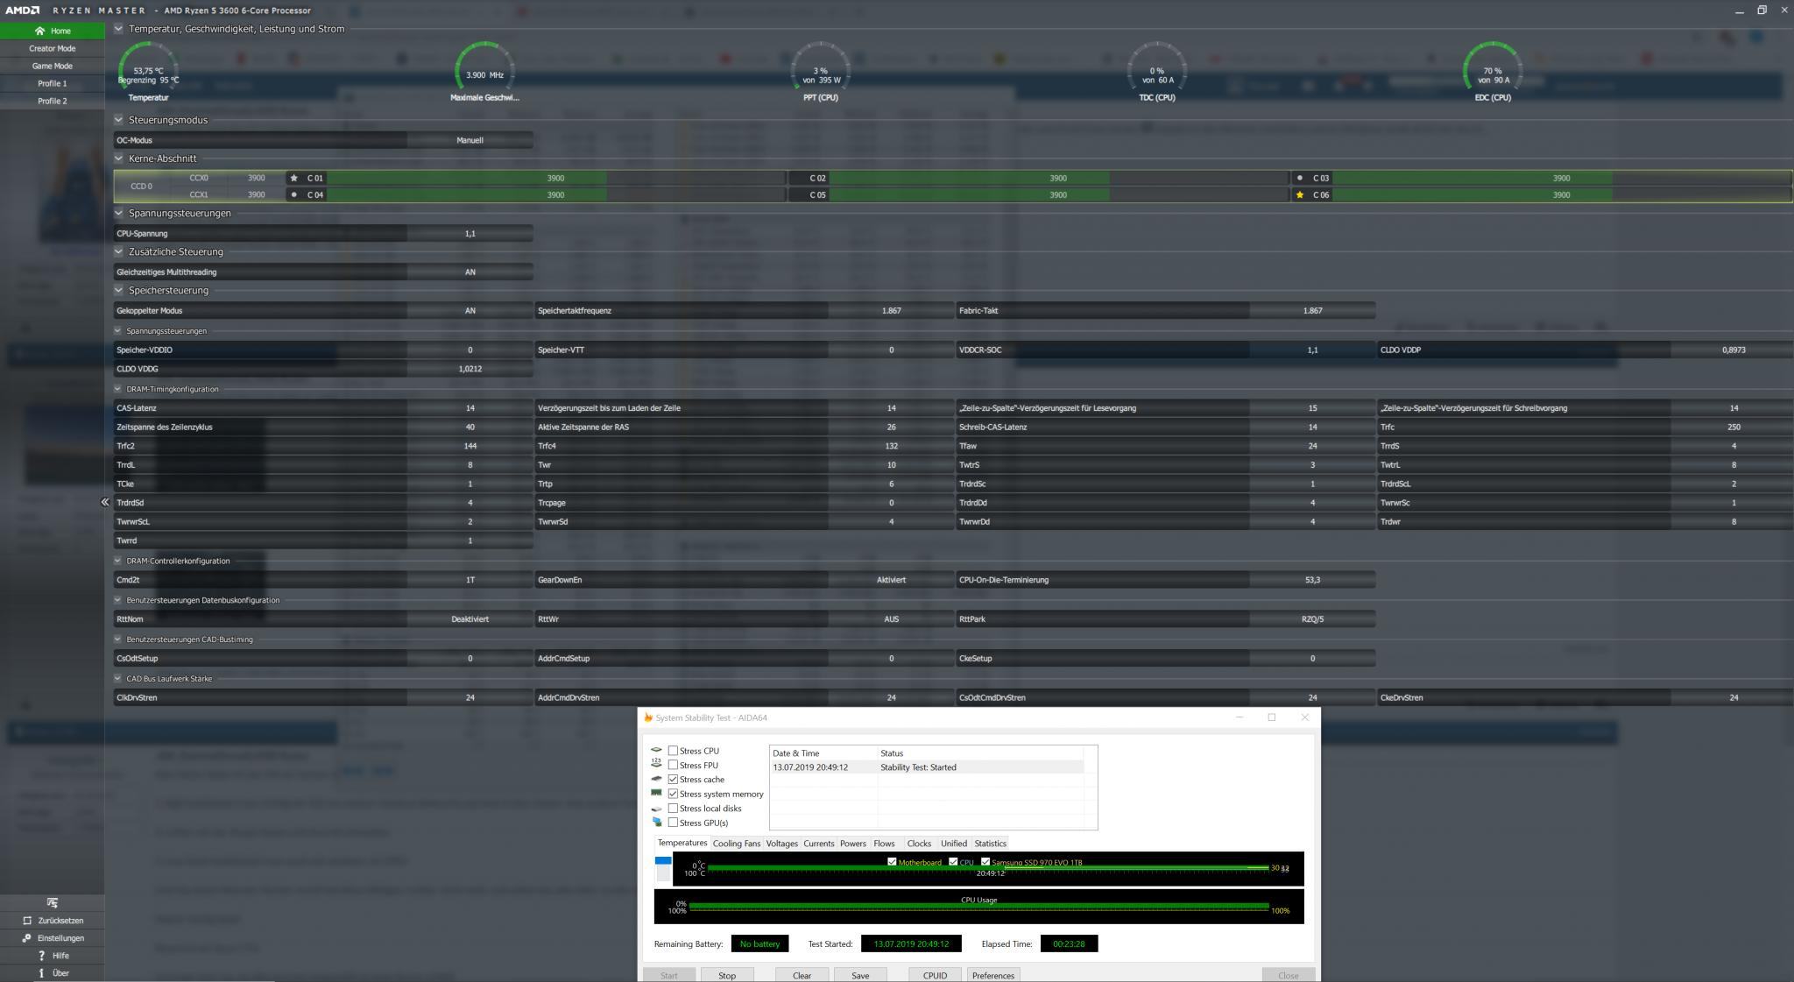Collapse the Kerne-Abschnitt section

[x=118, y=159]
